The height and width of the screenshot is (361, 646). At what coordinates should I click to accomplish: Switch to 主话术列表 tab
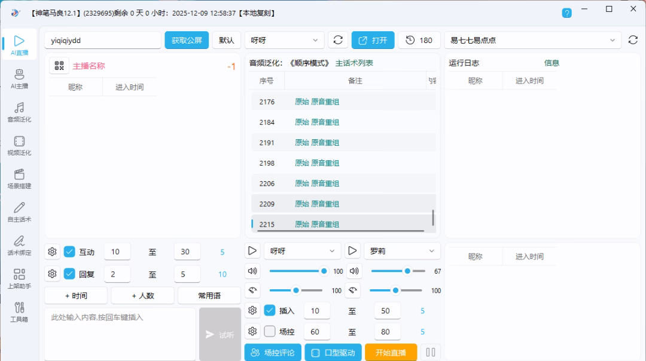[354, 63]
